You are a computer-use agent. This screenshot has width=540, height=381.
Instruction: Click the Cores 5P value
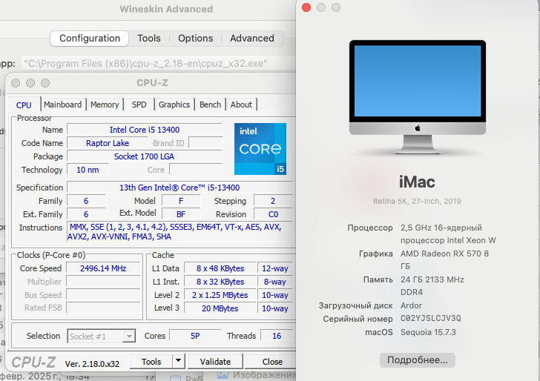pyautogui.click(x=195, y=336)
